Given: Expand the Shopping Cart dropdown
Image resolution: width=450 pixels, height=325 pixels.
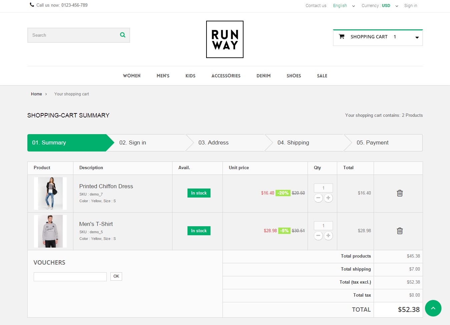Looking at the screenshot, I should click(x=417, y=37).
